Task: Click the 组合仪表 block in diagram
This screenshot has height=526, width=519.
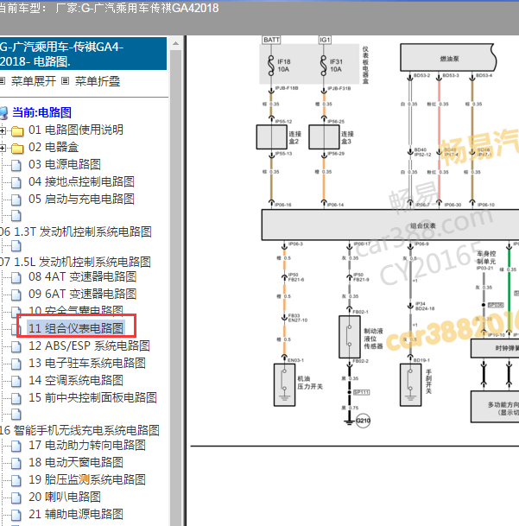Action: click(390, 225)
